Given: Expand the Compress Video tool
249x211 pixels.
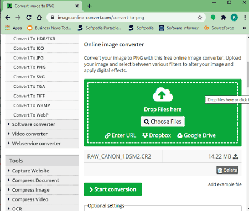Looking at the screenshot, I should point(42,199).
